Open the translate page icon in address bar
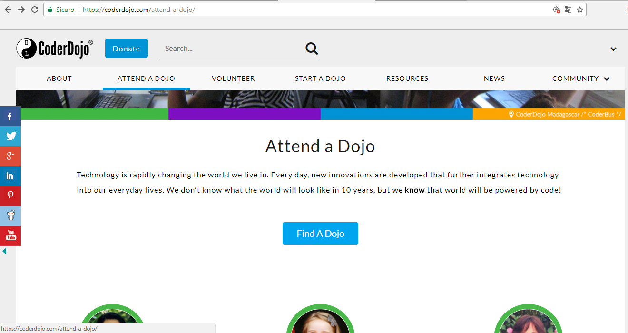The height and width of the screenshot is (333, 628). tap(568, 10)
